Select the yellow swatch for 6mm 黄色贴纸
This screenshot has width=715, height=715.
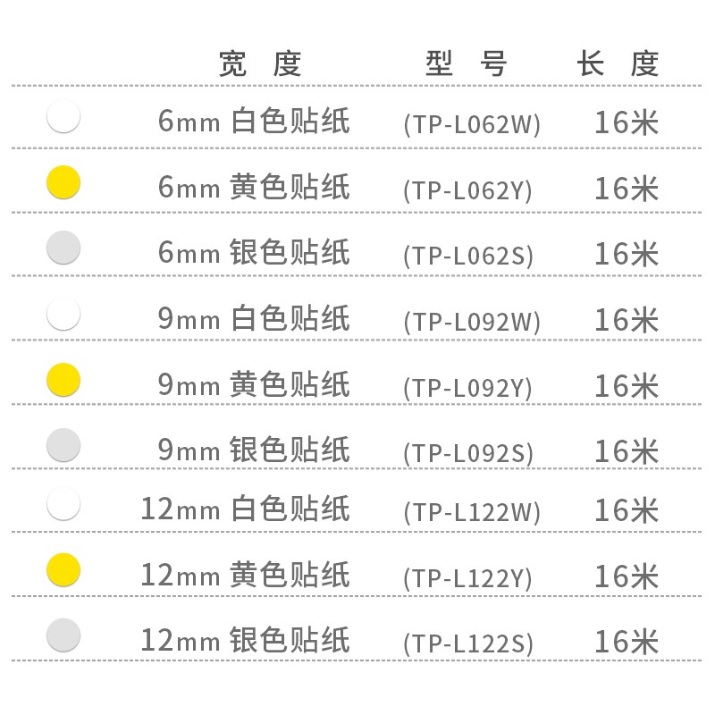point(63,182)
